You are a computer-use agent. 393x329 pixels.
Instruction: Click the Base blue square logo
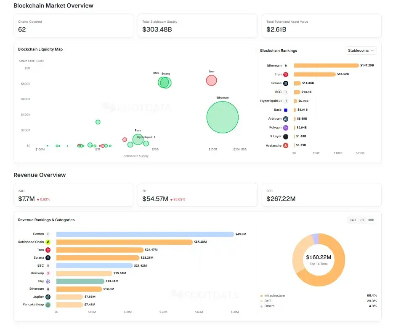tap(285, 110)
